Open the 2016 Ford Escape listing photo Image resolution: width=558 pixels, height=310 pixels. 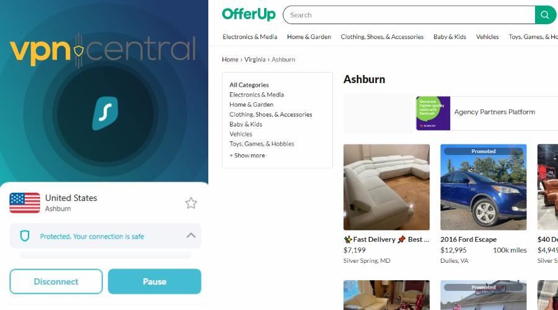pyautogui.click(x=483, y=187)
